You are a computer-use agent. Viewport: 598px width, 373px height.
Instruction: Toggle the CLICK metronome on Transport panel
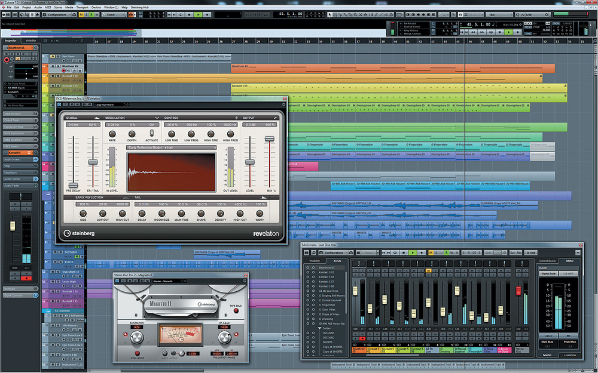point(528,24)
